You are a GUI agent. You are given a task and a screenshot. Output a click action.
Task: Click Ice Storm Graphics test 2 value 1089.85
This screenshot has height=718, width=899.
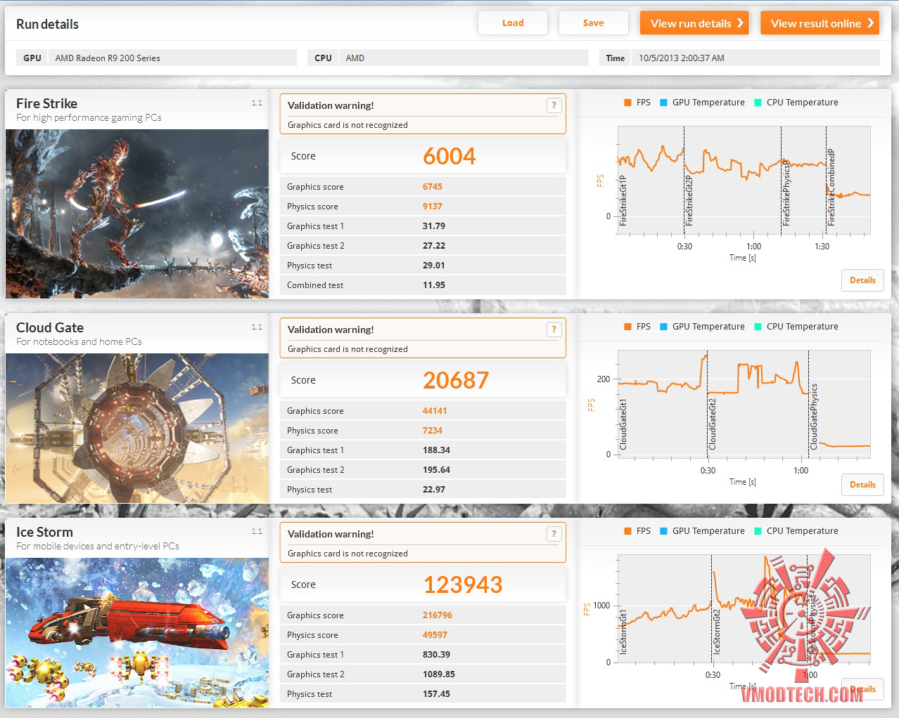pyautogui.click(x=439, y=674)
